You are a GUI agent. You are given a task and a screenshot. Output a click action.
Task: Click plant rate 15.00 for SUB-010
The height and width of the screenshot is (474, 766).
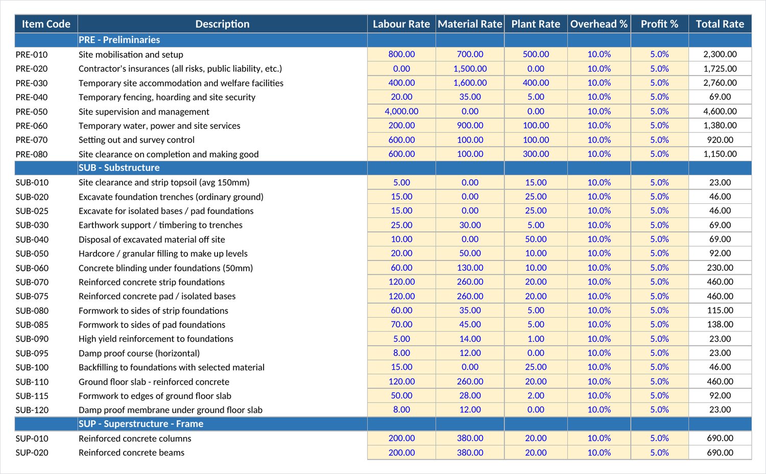point(536,182)
